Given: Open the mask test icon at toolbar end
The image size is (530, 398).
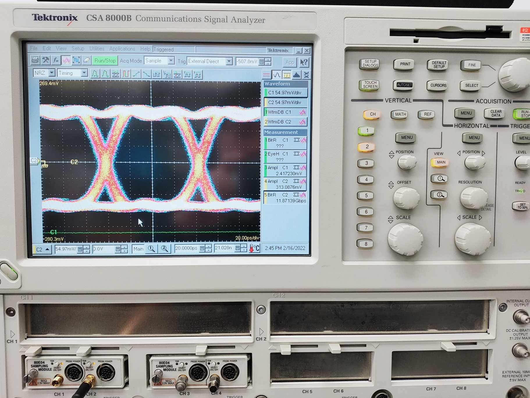Looking at the screenshot, I should click(306, 75).
